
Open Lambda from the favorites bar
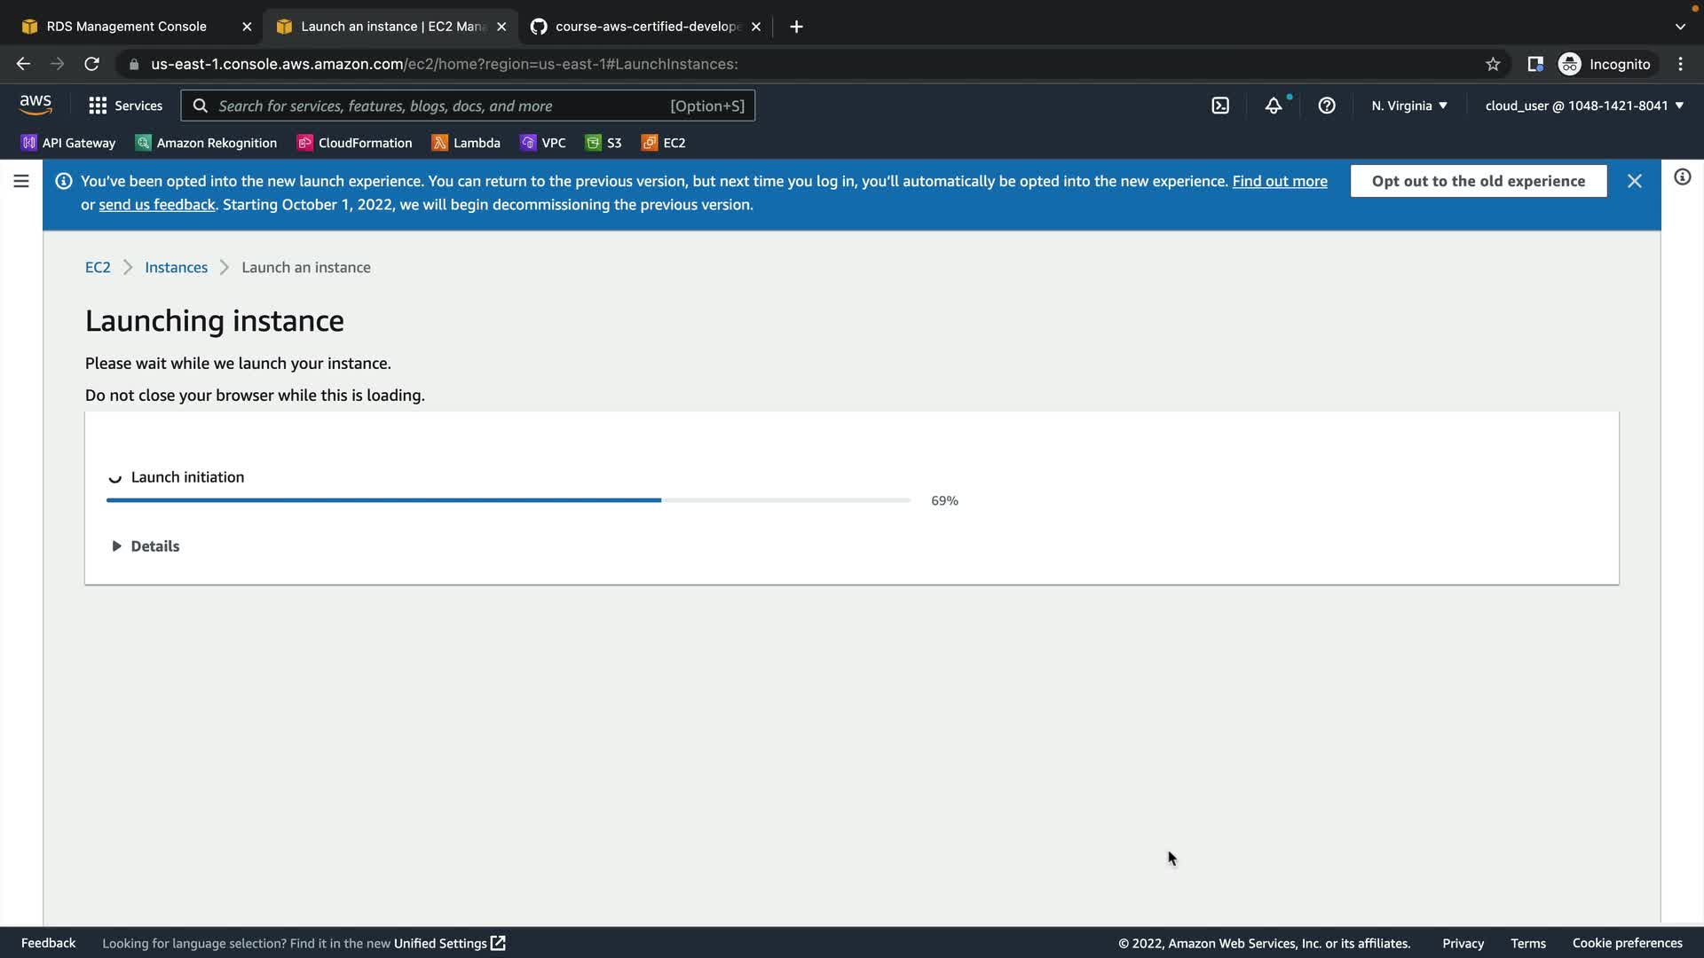[466, 143]
